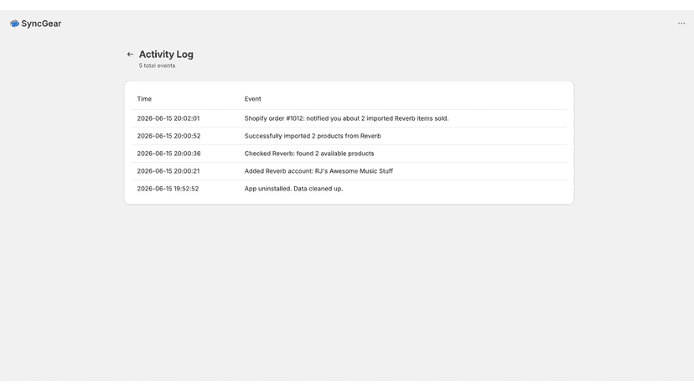
Task: Click the Event column header
Action: coord(253,99)
